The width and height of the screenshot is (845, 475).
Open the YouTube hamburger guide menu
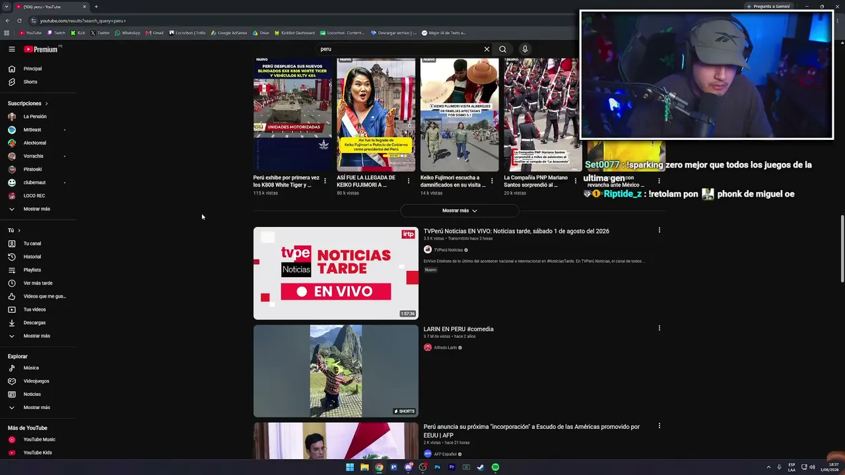[x=11, y=49]
